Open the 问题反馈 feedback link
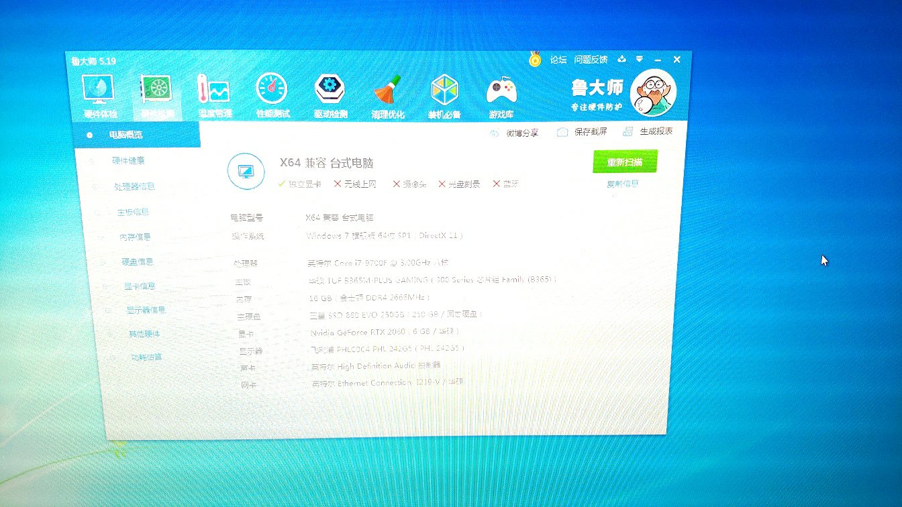The image size is (902, 507). click(x=591, y=60)
